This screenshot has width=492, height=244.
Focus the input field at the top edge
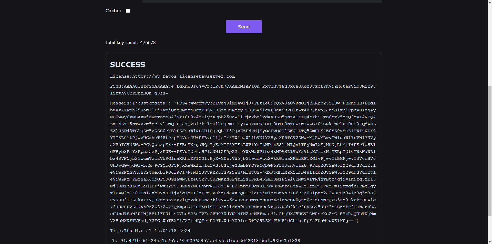[262, 1]
